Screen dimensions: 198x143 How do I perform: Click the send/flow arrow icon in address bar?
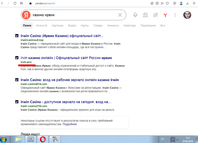pyautogui.click(x=162, y=3)
